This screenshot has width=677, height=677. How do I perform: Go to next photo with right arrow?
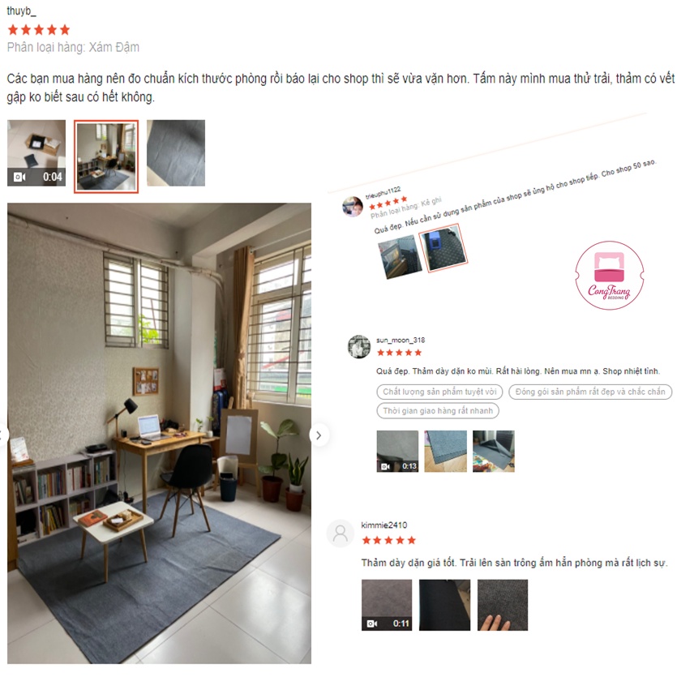319,435
